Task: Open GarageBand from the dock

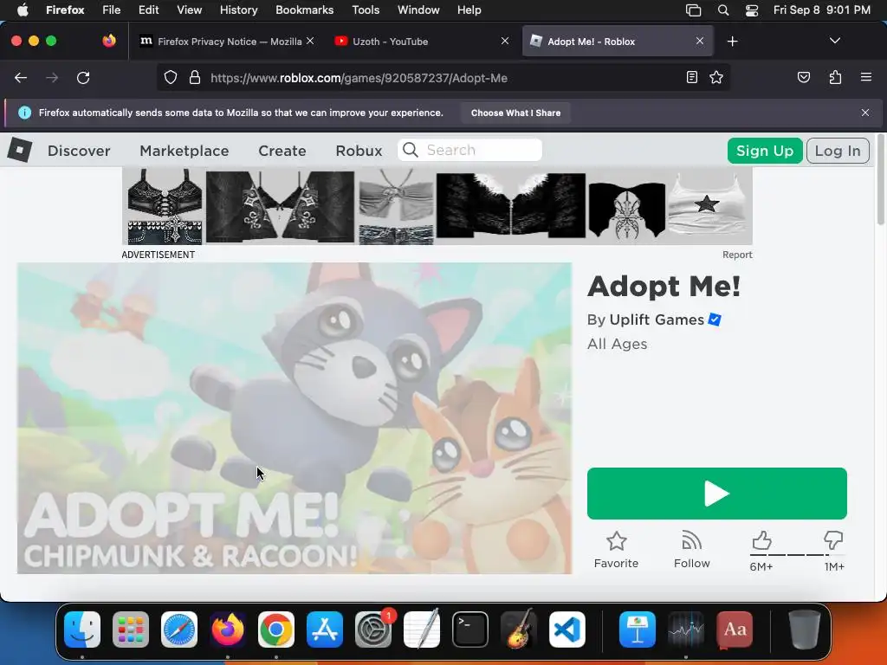Action: [x=519, y=629]
